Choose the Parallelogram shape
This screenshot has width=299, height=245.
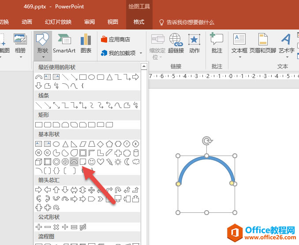[83, 144]
